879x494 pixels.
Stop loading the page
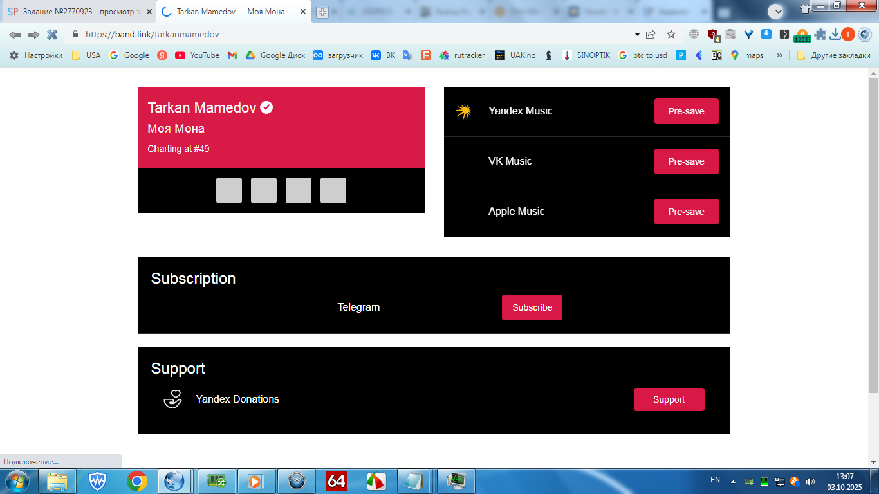52,34
